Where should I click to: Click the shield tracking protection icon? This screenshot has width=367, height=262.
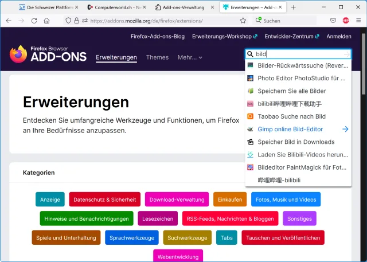[68, 21]
